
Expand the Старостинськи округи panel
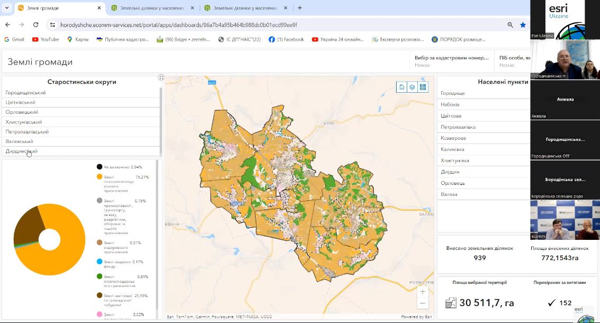(x=161, y=78)
